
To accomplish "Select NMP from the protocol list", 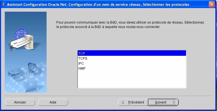I will (x=132, y=69).
